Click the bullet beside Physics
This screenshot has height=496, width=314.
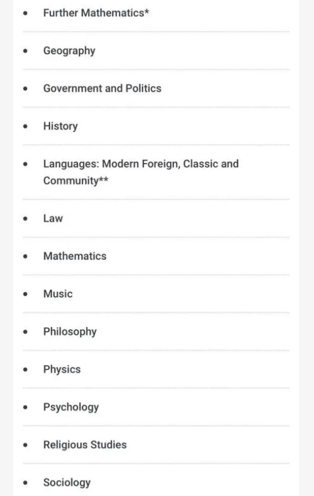(x=25, y=369)
